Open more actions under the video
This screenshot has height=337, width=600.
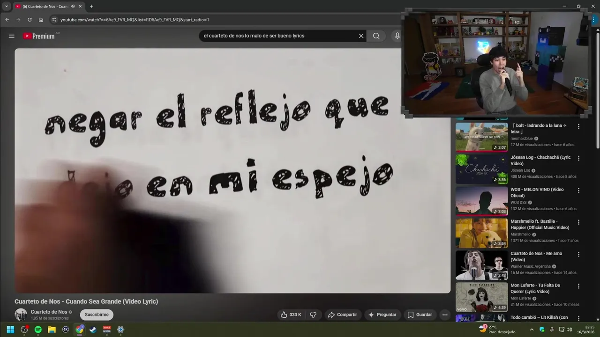point(445,315)
